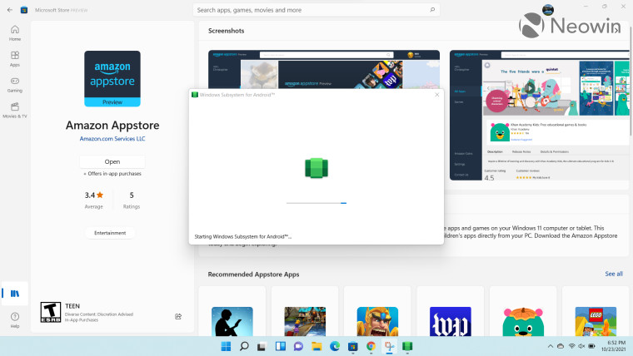
Task: Click See all for Recommended Appstore Apps
Action: pos(614,274)
